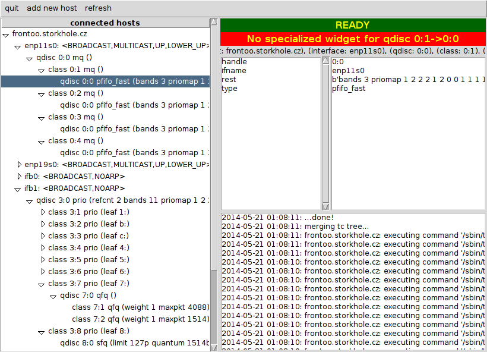The width and height of the screenshot is (487, 352).
Task: Click the hosts tree scrollbar up arrow
Action: tap(214, 22)
